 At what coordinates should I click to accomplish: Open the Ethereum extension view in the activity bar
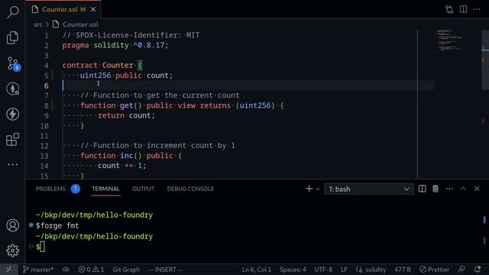[13, 89]
